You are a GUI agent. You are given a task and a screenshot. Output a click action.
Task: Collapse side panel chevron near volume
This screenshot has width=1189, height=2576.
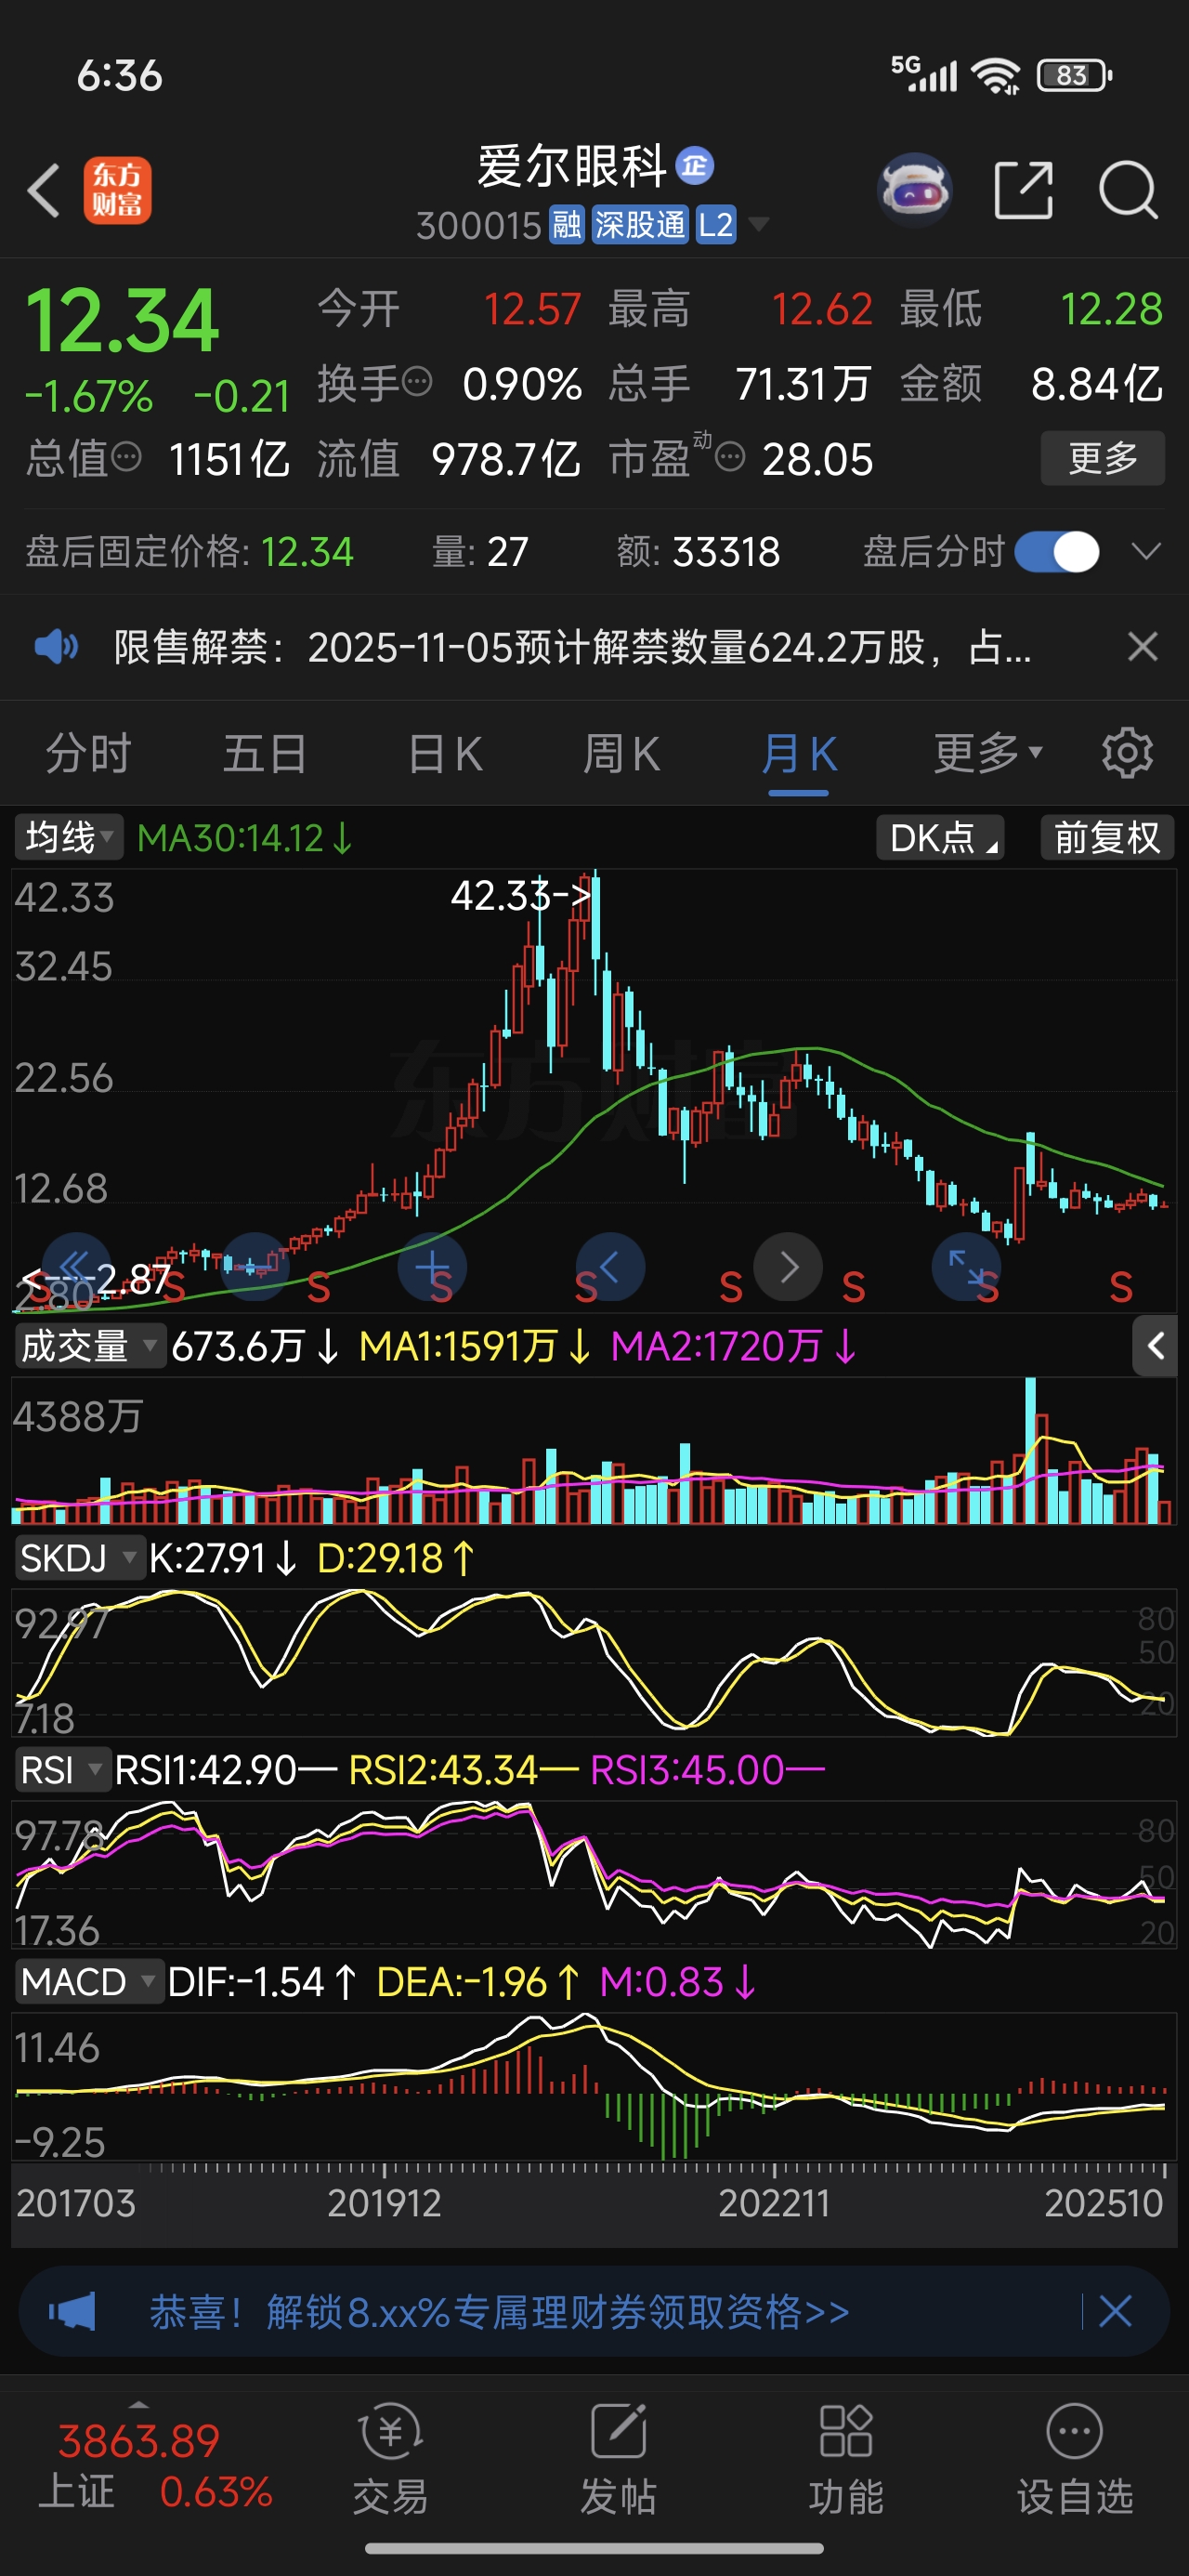click(1155, 1346)
